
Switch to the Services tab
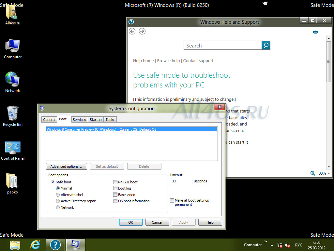point(79,120)
